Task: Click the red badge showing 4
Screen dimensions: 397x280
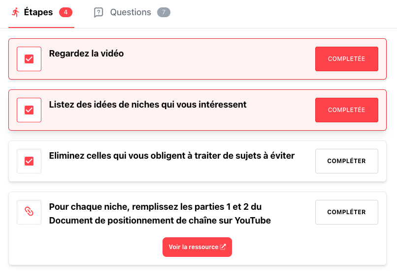Action: point(66,12)
